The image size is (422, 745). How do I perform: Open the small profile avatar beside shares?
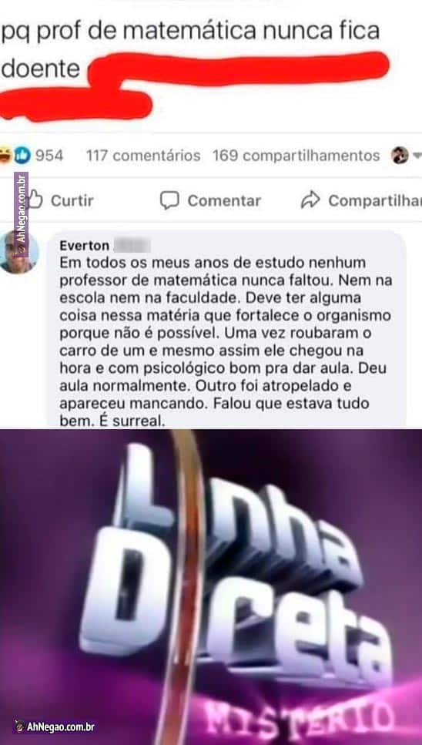pyautogui.click(x=400, y=156)
